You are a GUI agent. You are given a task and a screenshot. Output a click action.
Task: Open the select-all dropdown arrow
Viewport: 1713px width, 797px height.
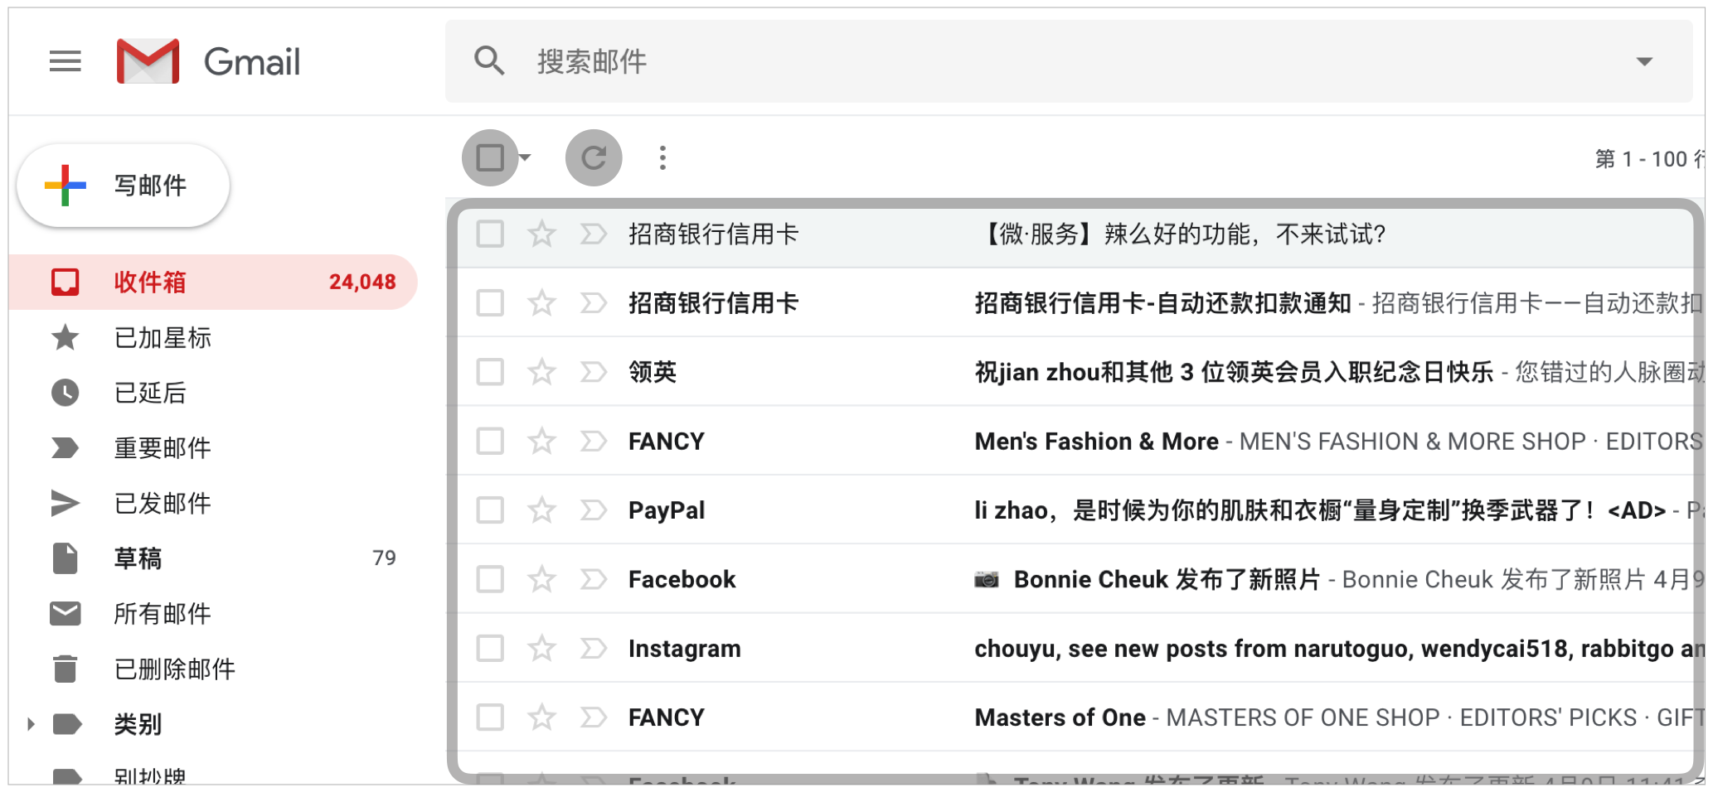point(525,157)
